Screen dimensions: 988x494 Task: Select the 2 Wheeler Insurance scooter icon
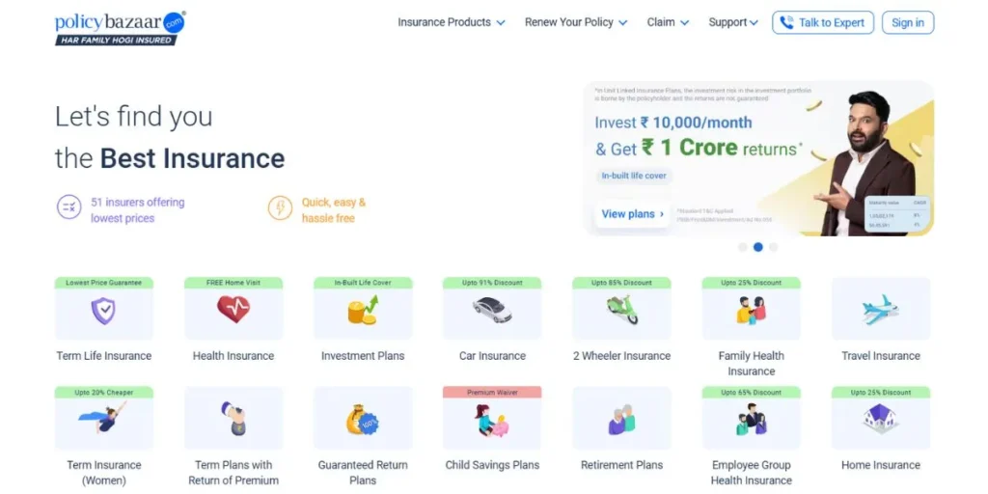[x=622, y=310]
